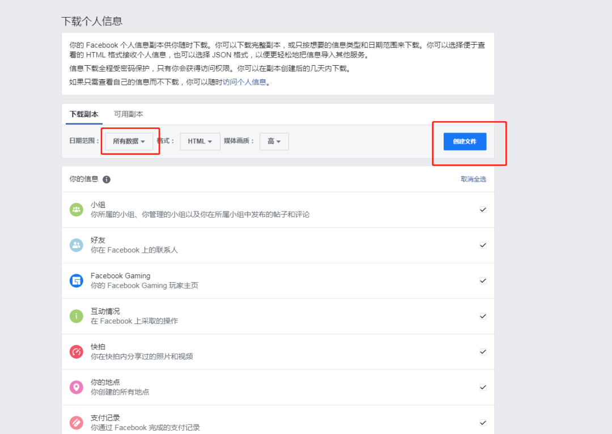Click the blue 好友 friends icon

(x=76, y=245)
